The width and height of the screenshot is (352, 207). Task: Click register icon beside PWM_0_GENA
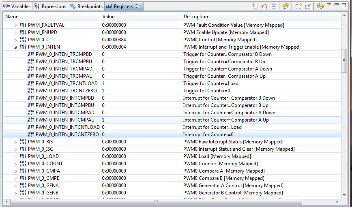point(23,185)
